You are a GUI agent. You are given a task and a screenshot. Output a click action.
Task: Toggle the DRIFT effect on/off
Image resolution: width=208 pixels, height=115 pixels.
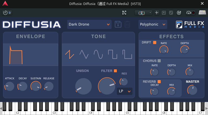pos(154,43)
